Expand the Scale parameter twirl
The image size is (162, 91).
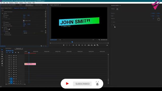pos(3,17)
